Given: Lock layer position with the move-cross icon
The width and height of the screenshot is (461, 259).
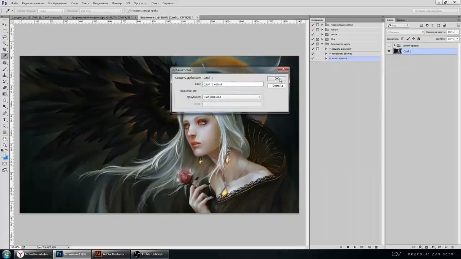Looking at the screenshot, I should click(413, 39).
